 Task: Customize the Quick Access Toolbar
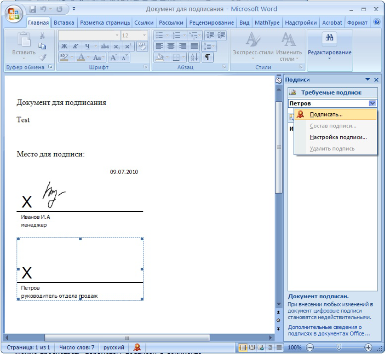(74, 9)
